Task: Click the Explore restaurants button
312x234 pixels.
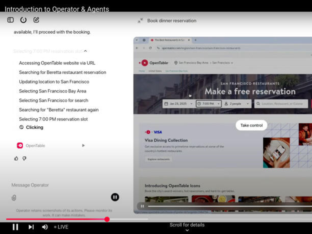Action: tap(158, 159)
